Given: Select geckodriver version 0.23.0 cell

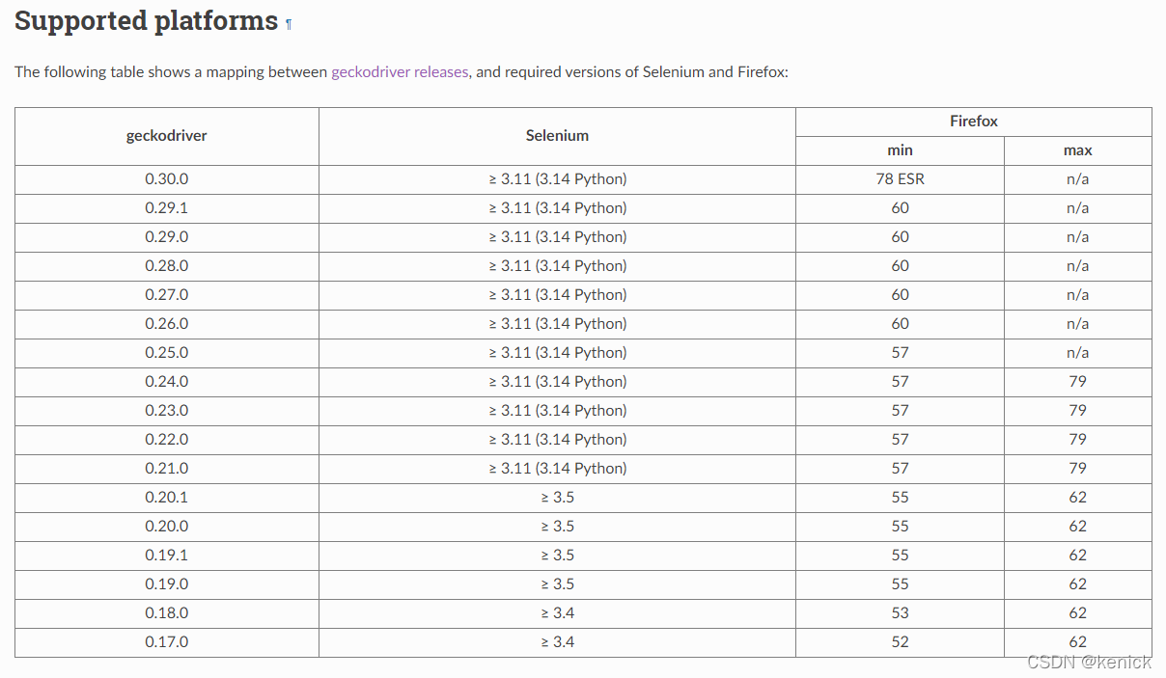Looking at the screenshot, I should coord(167,411).
